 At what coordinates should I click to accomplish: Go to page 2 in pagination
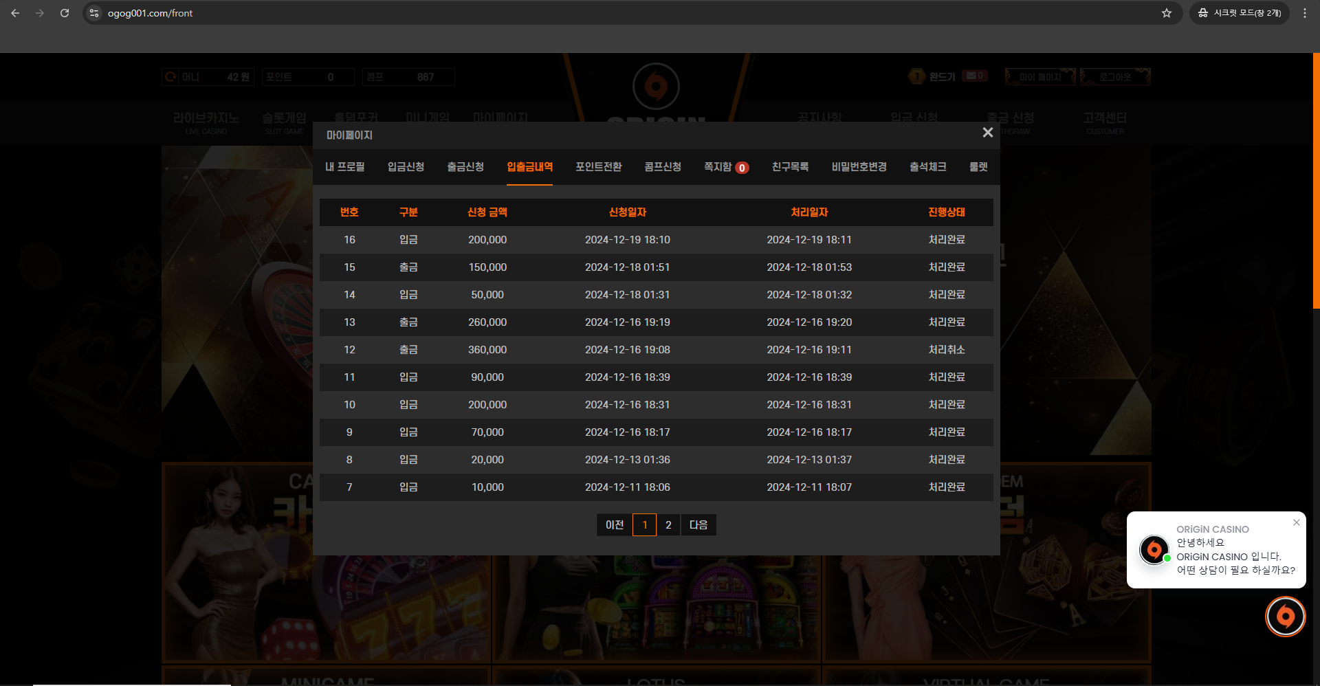(668, 525)
